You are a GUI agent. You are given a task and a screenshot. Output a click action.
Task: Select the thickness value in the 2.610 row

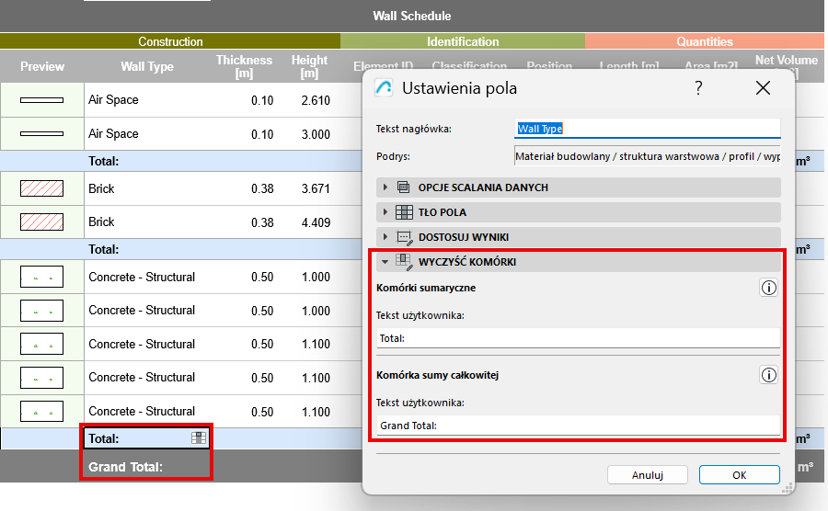262,100
